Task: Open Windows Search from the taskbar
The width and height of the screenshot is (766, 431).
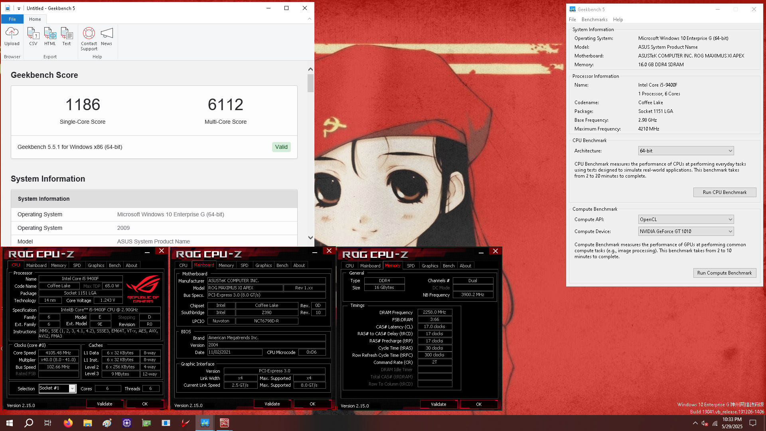Action: (x=29, y=423)
